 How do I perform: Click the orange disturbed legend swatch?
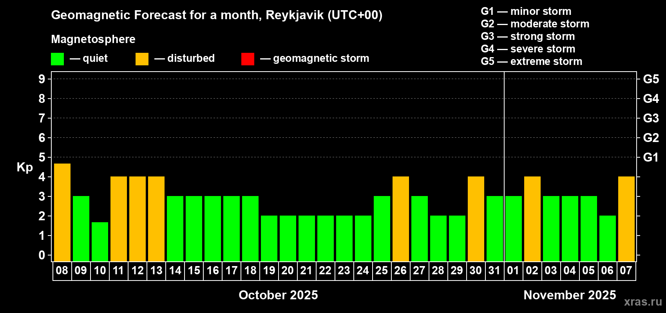142,59
